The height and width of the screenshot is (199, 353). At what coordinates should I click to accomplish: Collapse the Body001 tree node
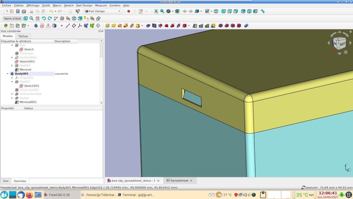[x=7, y=74]
